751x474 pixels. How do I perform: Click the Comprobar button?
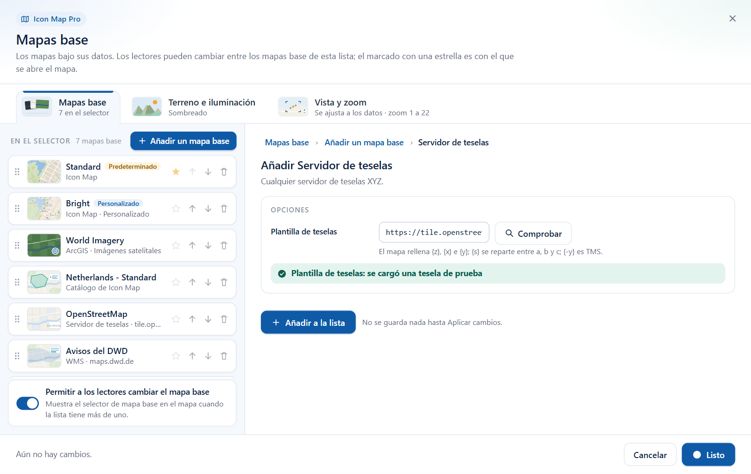(533, 233)
